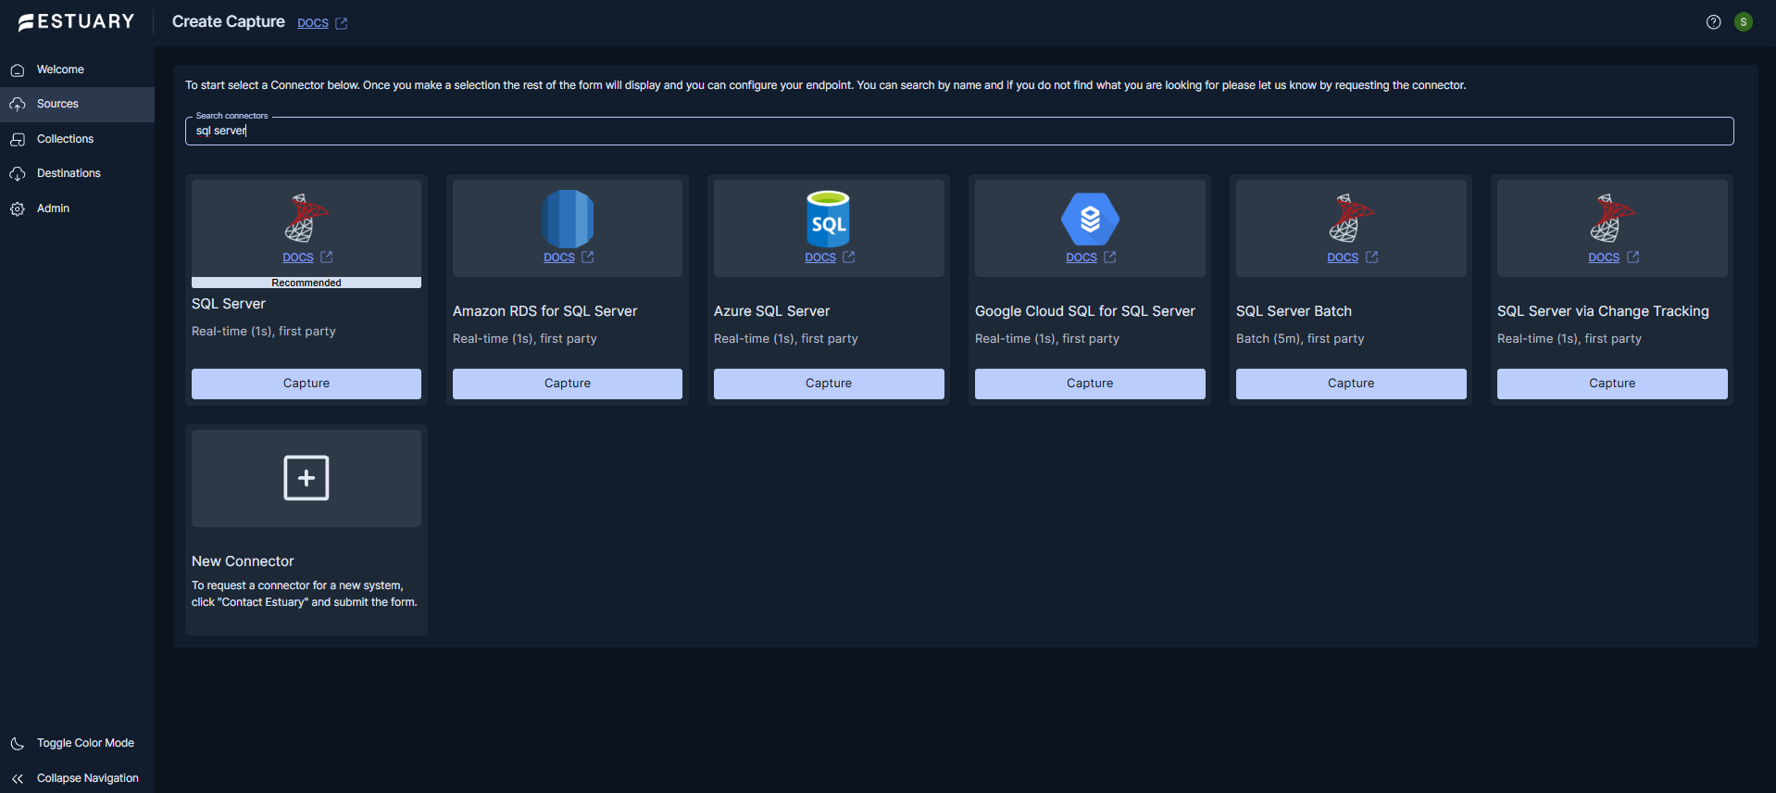Click the SQL Server Batch logo
Image resolution: width=1776 pixels, height=793 pixels.
pos(1351,218)
